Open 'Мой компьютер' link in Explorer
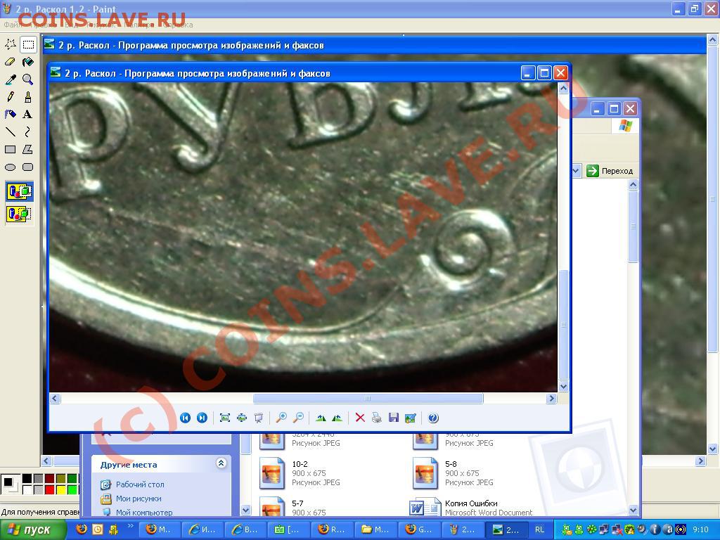This screenshot has height=540, width=720. point(143,513)
